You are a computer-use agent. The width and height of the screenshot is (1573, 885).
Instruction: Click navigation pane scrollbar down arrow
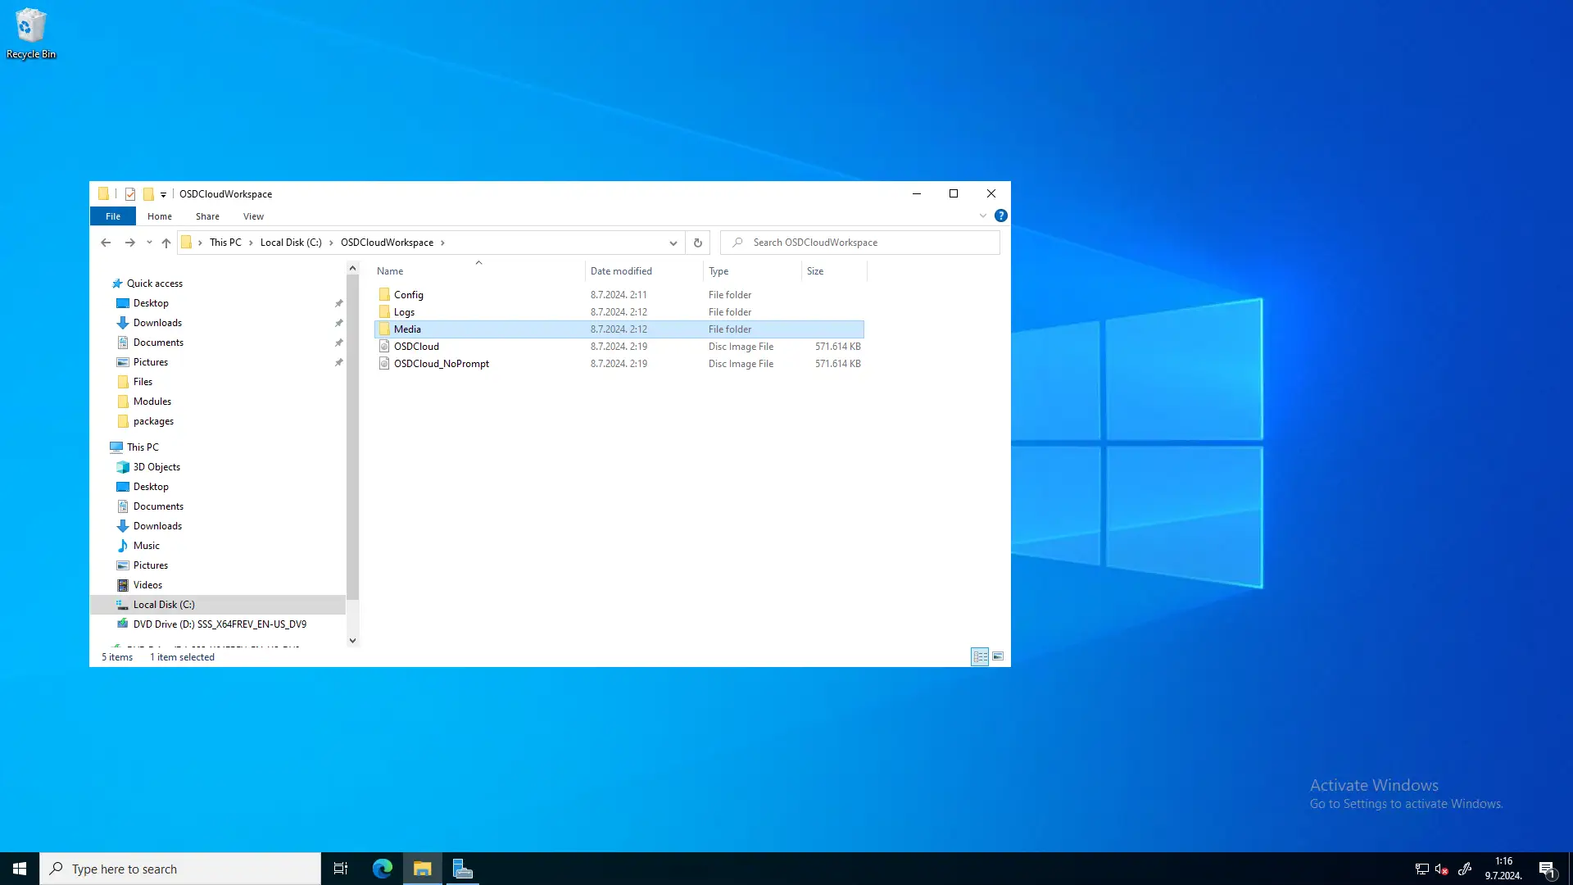tap(352, 641)
